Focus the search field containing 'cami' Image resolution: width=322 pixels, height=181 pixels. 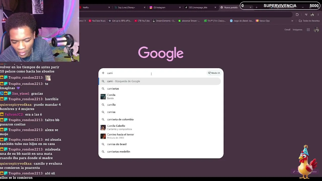click(x=156, y=73)
